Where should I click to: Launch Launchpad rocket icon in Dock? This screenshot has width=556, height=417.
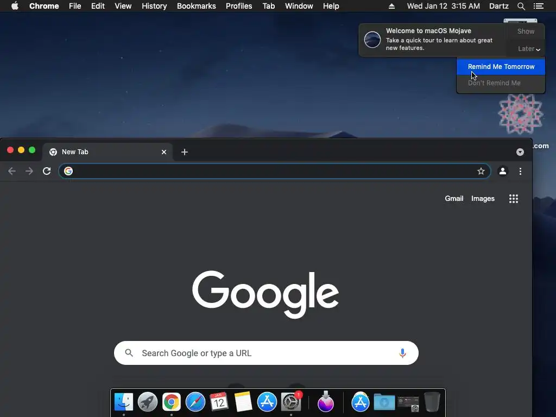(x=148, y=402)
